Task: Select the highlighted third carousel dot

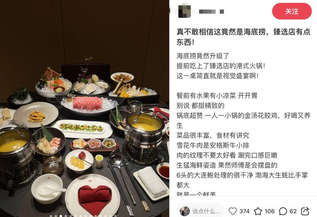Action: (61, 216)
